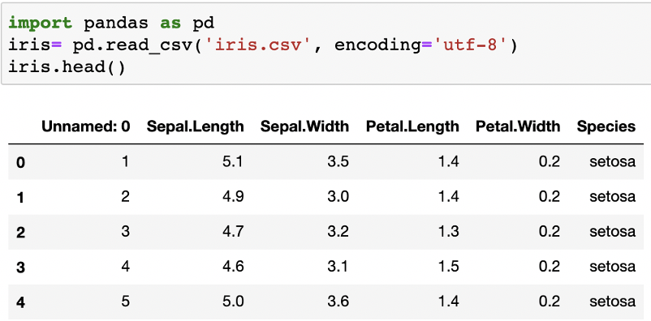Select row index 4 label

click(x=21, y=302)
